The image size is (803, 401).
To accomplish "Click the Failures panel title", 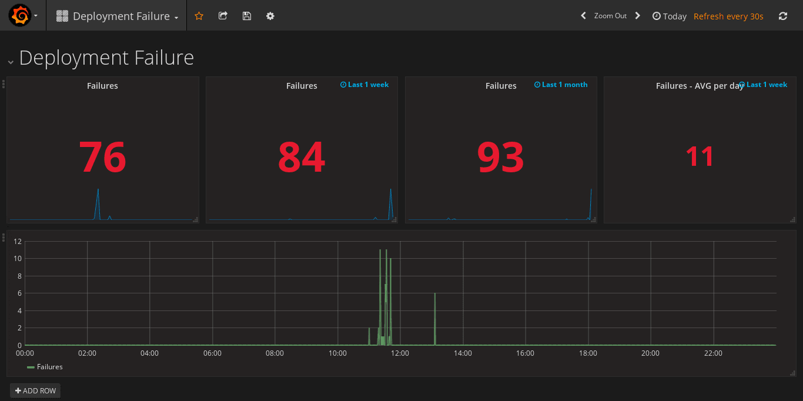I will 102,85.
